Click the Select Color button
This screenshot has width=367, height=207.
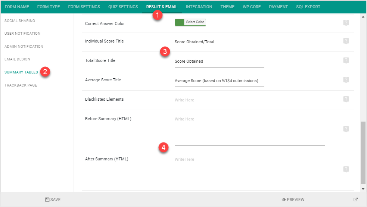click(195, 22)
